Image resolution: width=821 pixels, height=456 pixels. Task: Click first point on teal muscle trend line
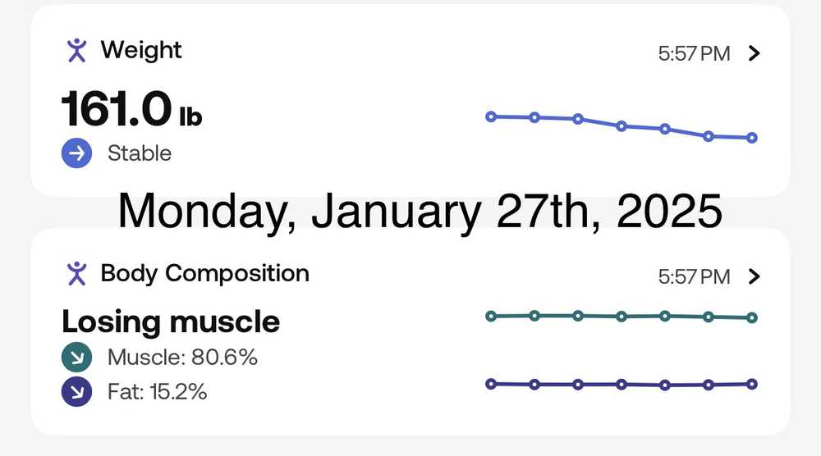click(x=491, y=316)
